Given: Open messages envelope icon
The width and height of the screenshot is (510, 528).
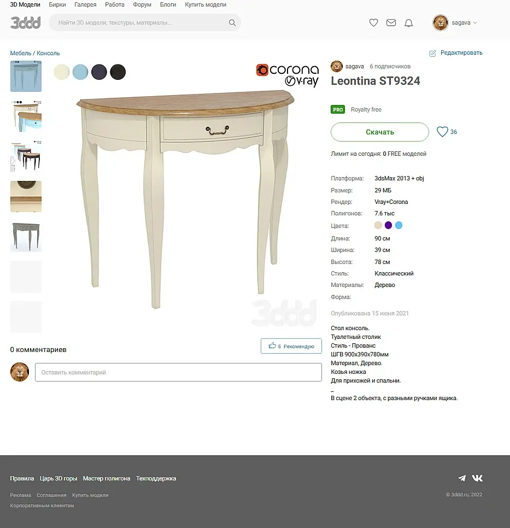Looking at the screenshot, I should (391, 22).
